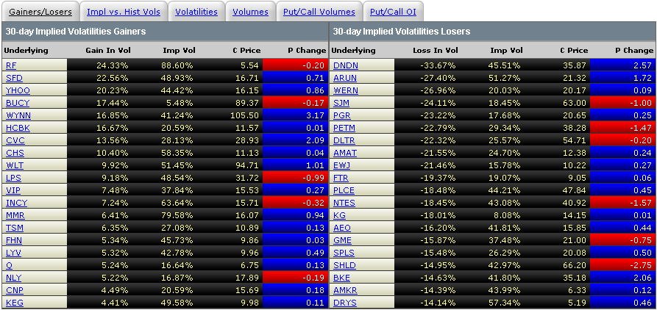The height and width of the screenshot is (310, 657).
Task: Open the NLY ticker link
Action: [x=14, y=278]
